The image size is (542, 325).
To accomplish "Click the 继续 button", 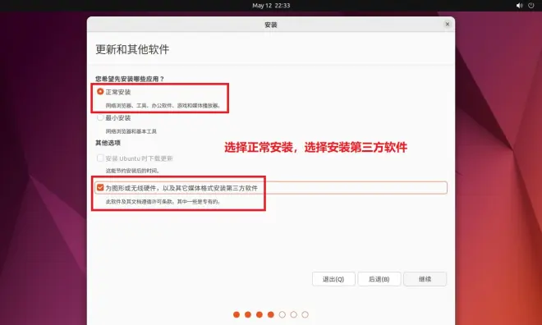I will 425,279.
